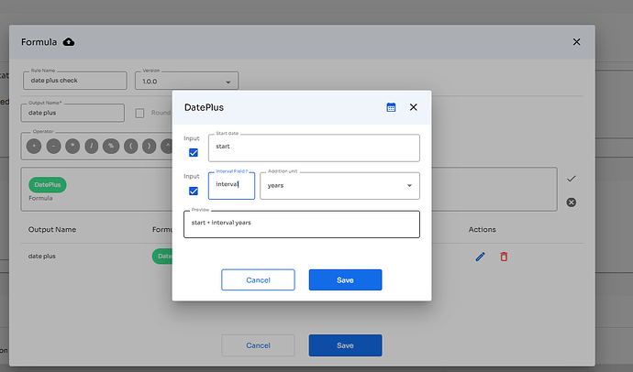
Task: Click the Output Name column header
Action: coord(52,230)
